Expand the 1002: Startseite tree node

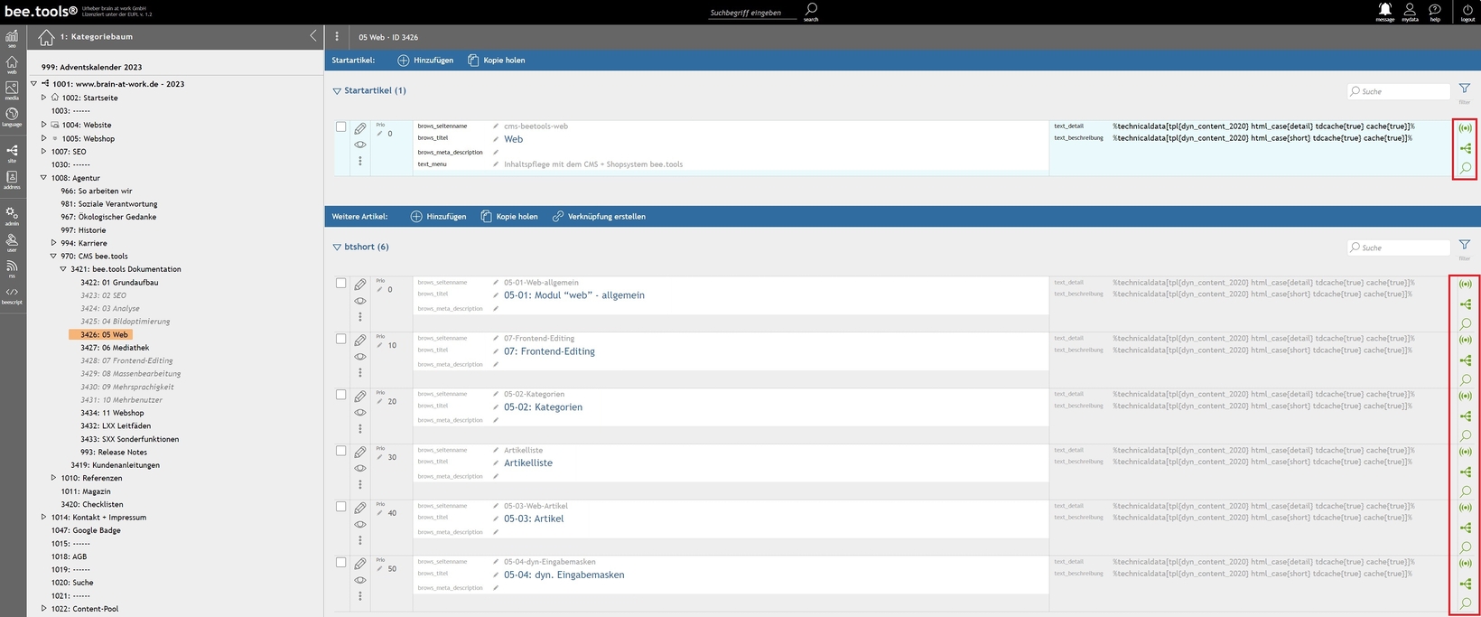coord(43,97)
